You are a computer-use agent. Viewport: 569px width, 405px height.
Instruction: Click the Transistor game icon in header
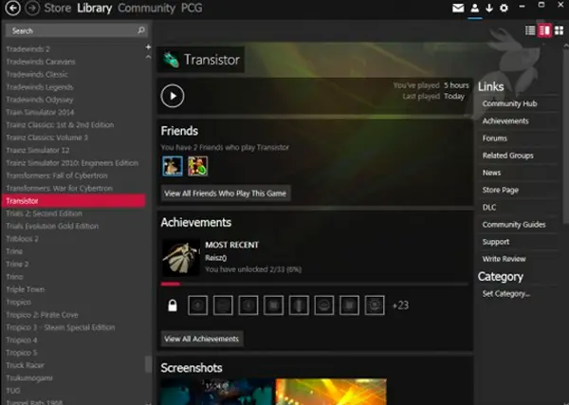click(x=171, y=60)
